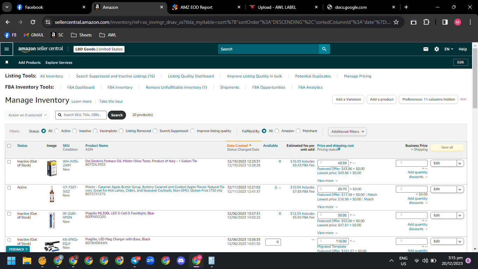Screen dimensions: 478x269
Task: Click the magnifier search button in header
Action: pyautogui.click(x=324, y=49)
